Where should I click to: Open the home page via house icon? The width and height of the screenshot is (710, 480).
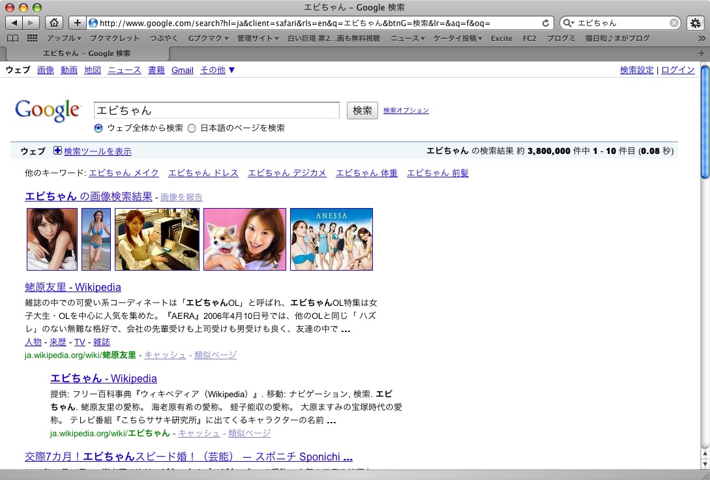[x=54, y=23]
